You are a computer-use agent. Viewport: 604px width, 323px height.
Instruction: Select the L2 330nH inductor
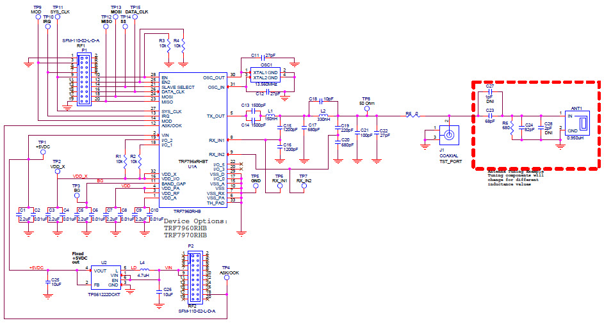click(323, 115)
